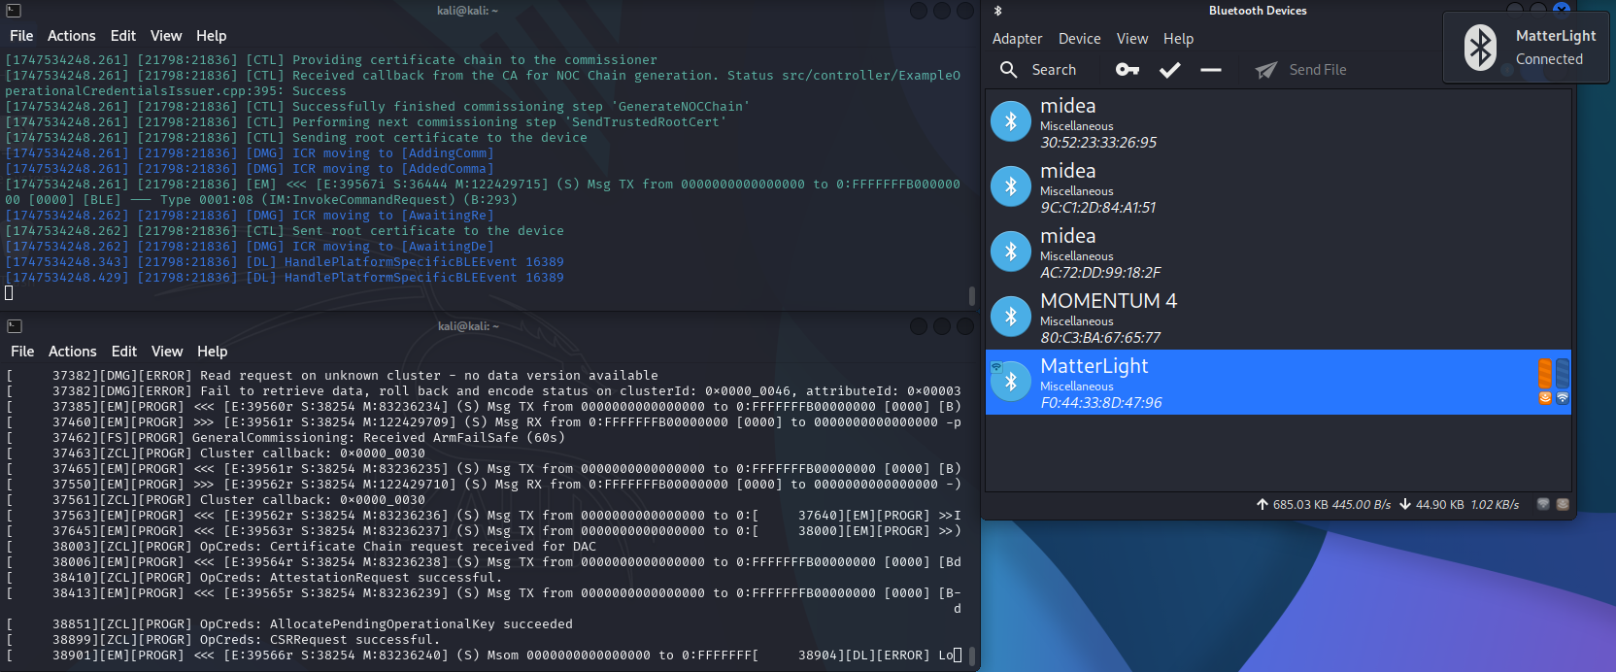1616x672 pixels.
Task: Open Edit menu in the lower terminal
Action: point(124,352)
